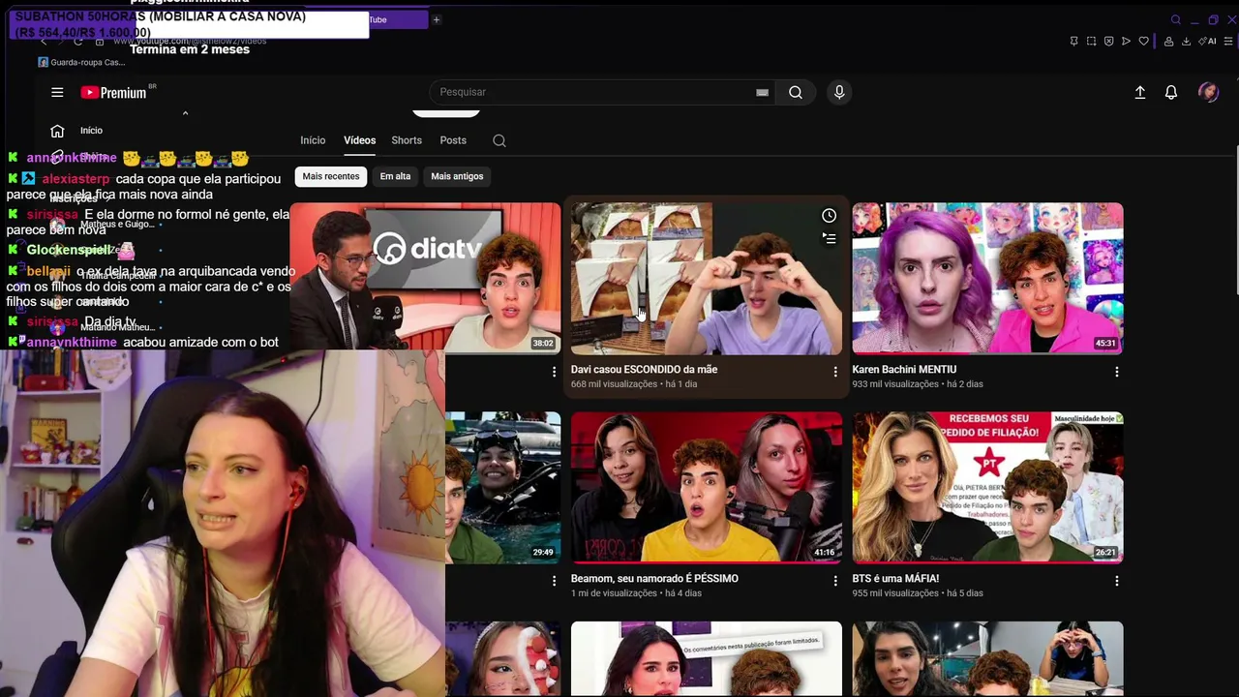
Task: Open Beamom, seu namorado É PÉSSIMO title
Action: [654, 579]
